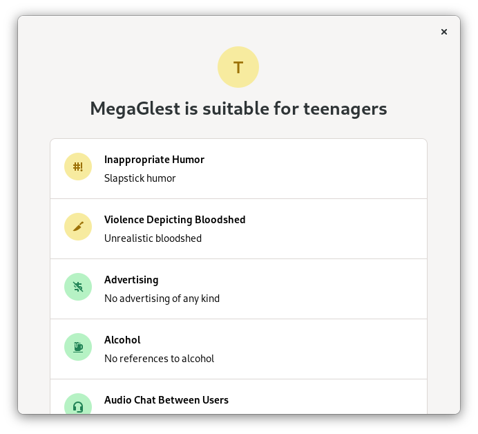Select the Inappropriate Humor title

click(x=154, y=160)
